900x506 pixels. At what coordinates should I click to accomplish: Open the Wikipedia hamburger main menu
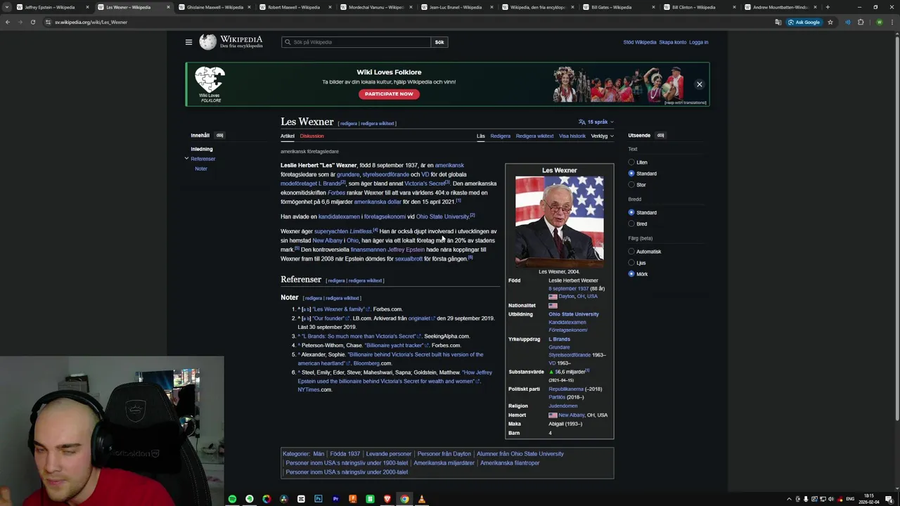(188, 42)
